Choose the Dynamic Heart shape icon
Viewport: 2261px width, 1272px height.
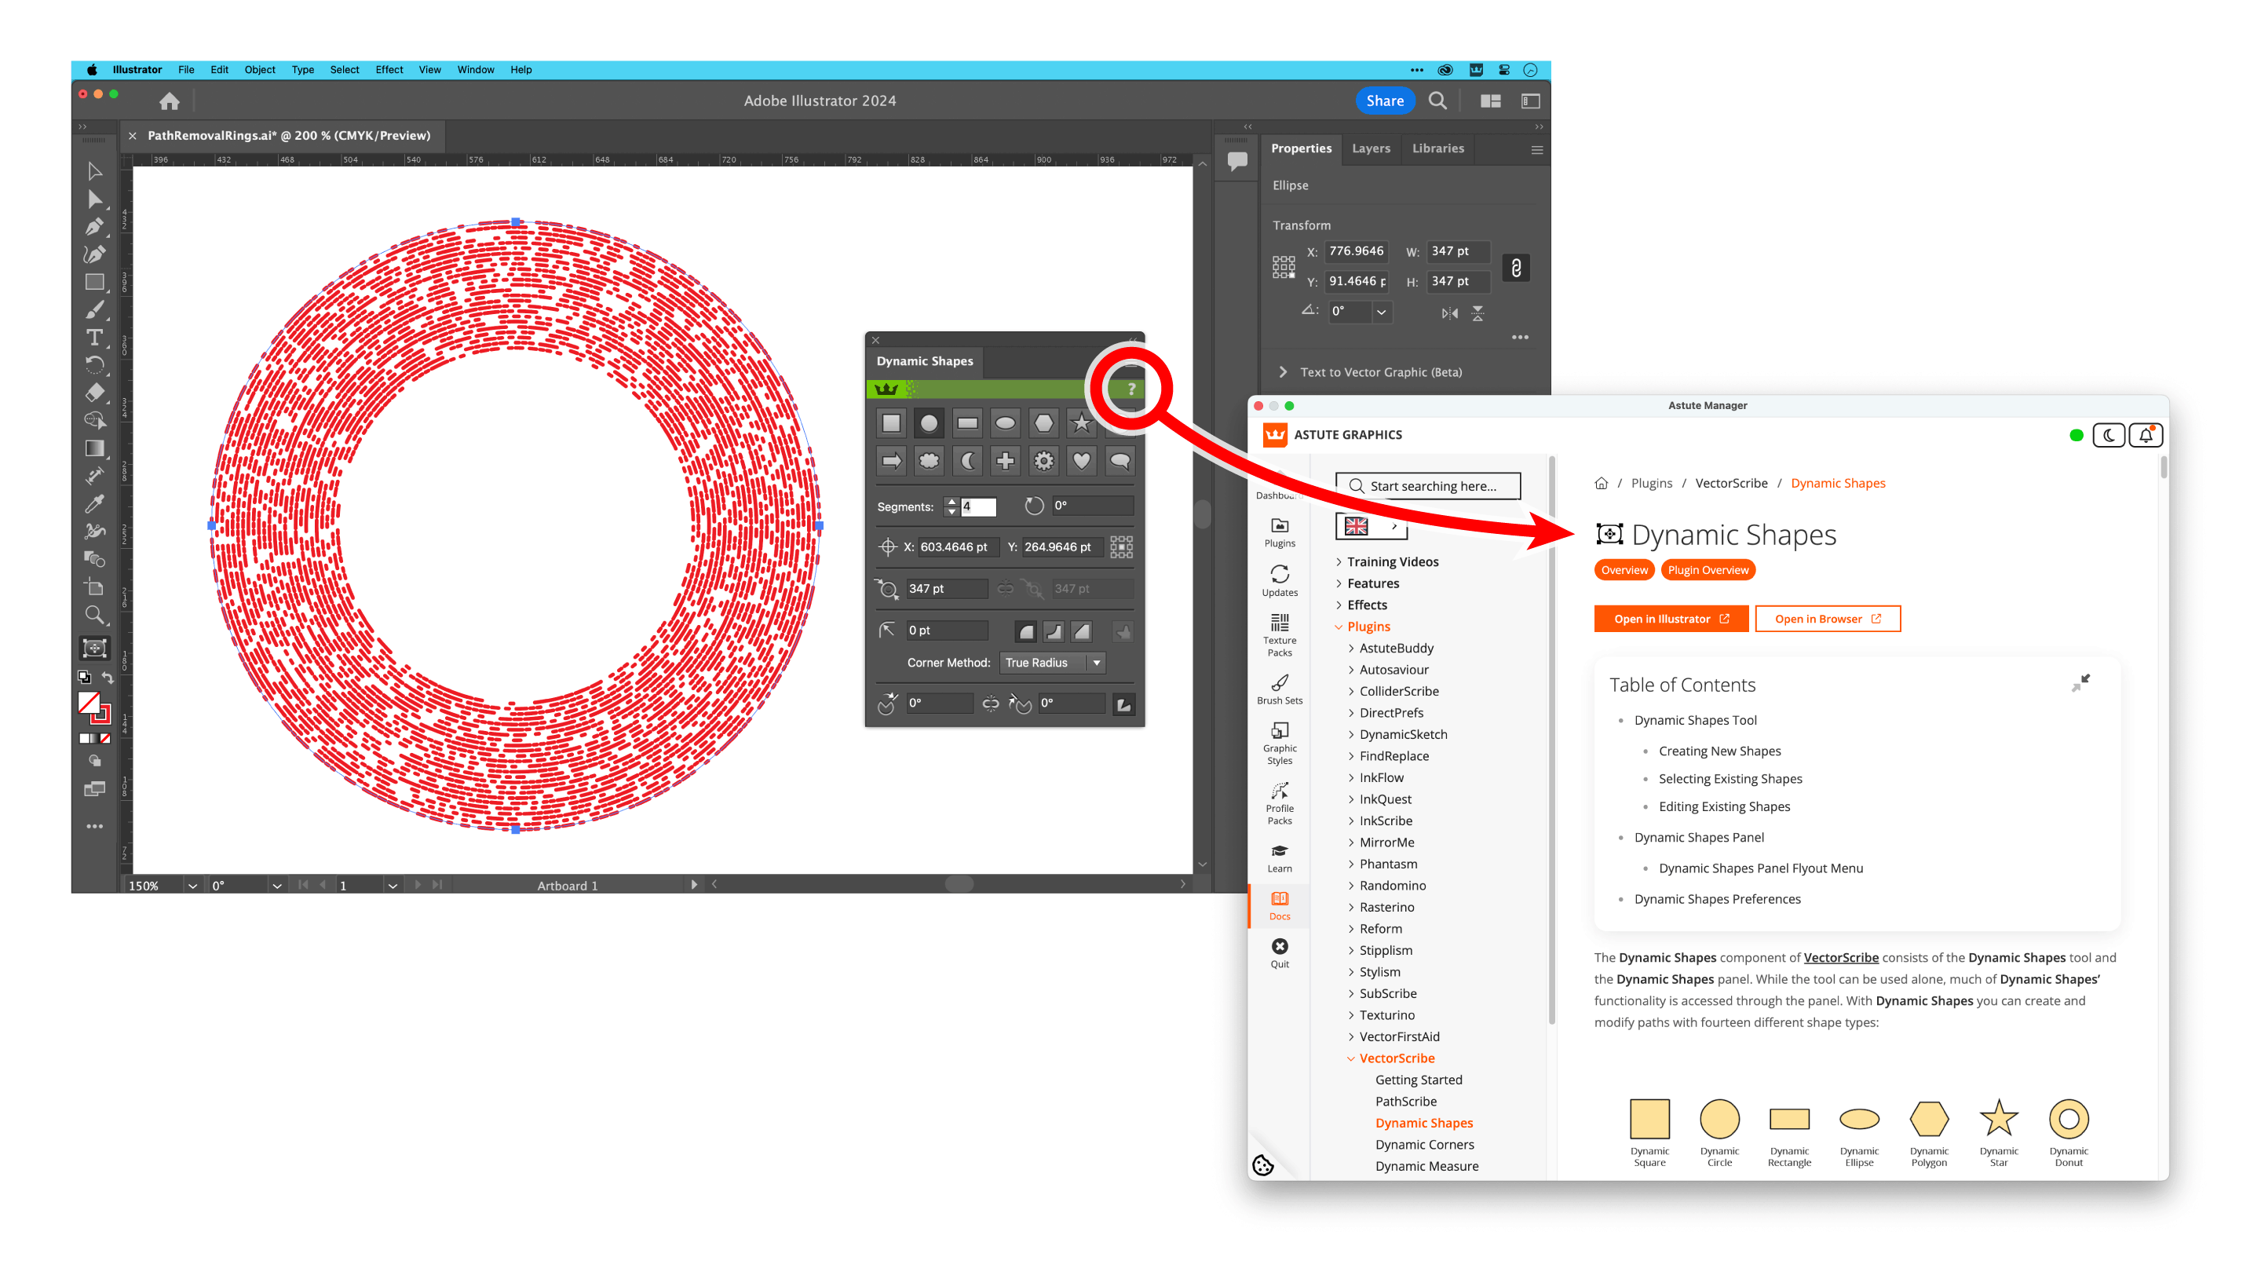1081,461
